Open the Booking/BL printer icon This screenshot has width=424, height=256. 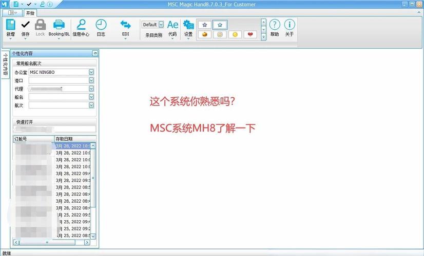click(59, 25)
